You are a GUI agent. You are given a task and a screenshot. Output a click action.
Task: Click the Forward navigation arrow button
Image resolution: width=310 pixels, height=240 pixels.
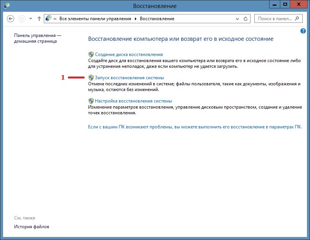pos(22,19)
